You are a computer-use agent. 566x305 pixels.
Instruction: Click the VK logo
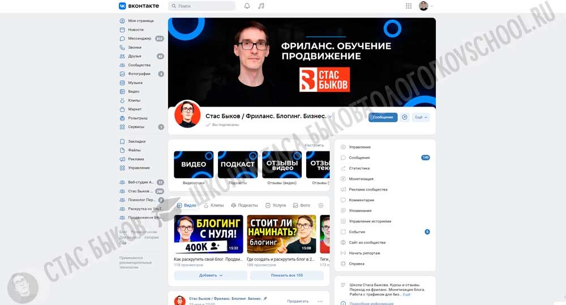139,6
